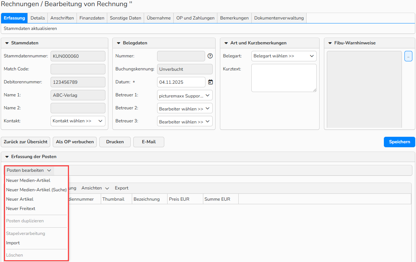Click the Drucken button
Screen dimensions: 416x262
[115, 142]
